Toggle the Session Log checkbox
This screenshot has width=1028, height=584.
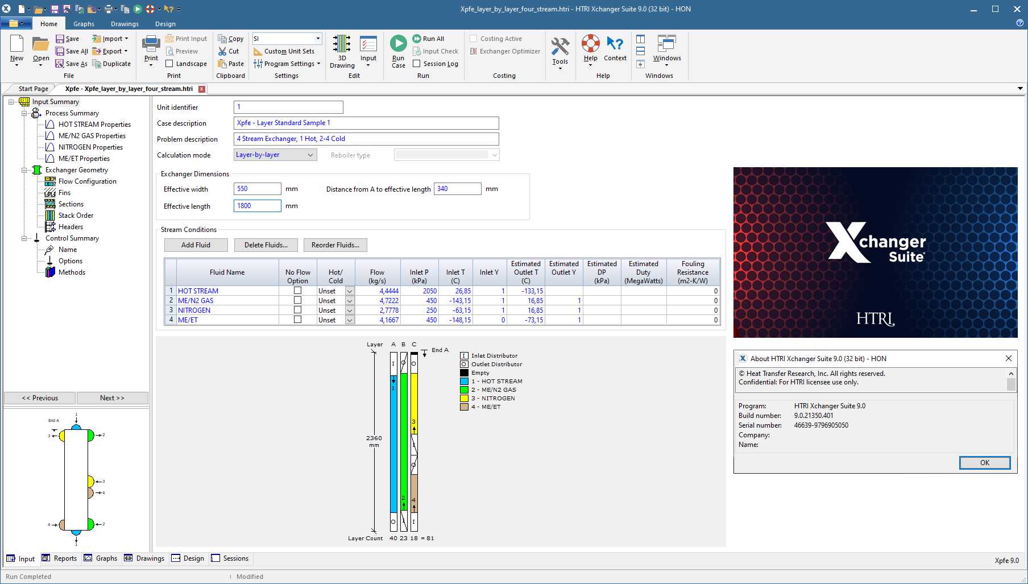click(x=417, y=64)
